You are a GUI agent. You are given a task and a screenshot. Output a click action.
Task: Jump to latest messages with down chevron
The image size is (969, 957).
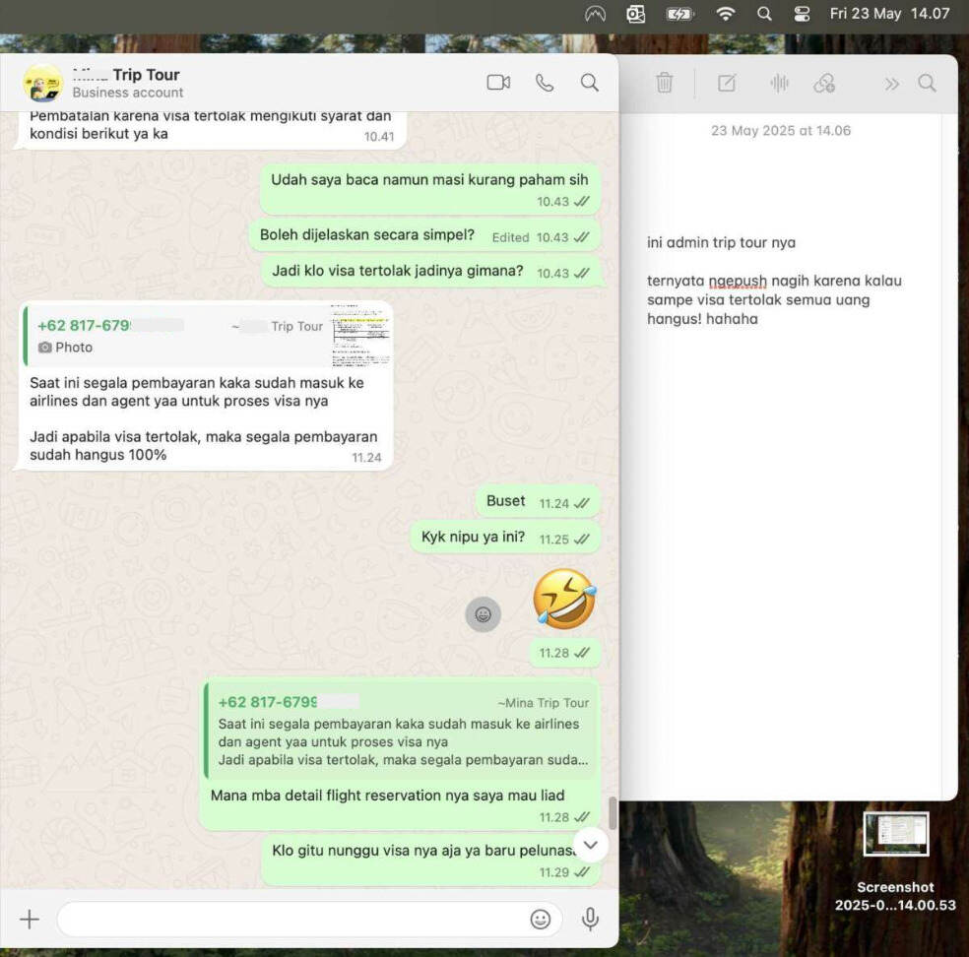pos(591,845)
